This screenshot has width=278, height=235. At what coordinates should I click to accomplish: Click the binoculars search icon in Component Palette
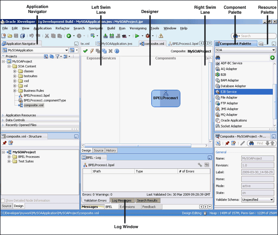[x=218, y=58]
